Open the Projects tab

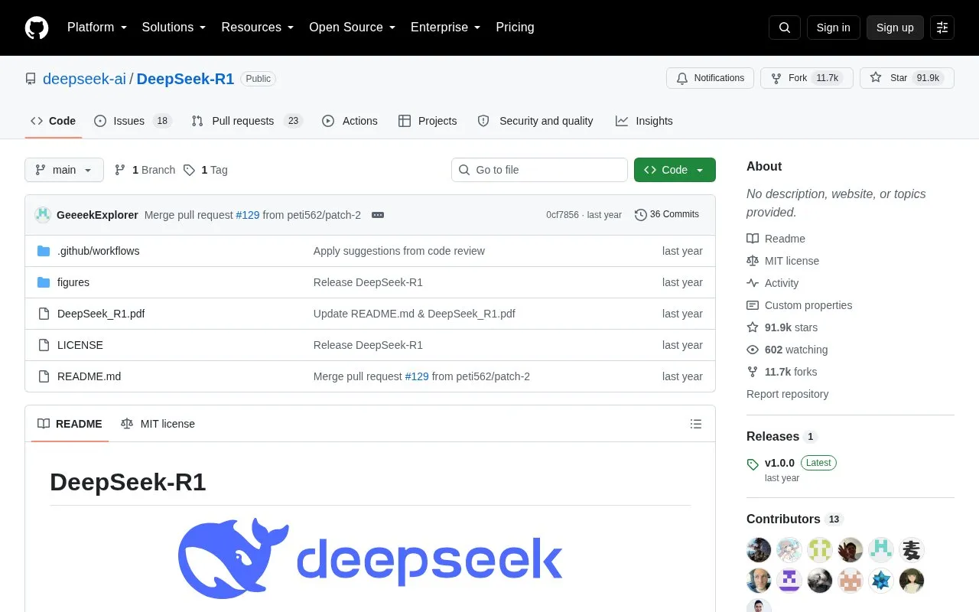pyautogui.click(x=428, y=121)
